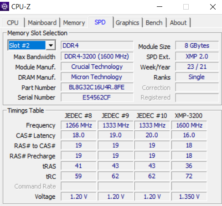Click the JEDEC #9 column header
The width and height of the screenshot is (222, 206).
(x=115, y=116)
